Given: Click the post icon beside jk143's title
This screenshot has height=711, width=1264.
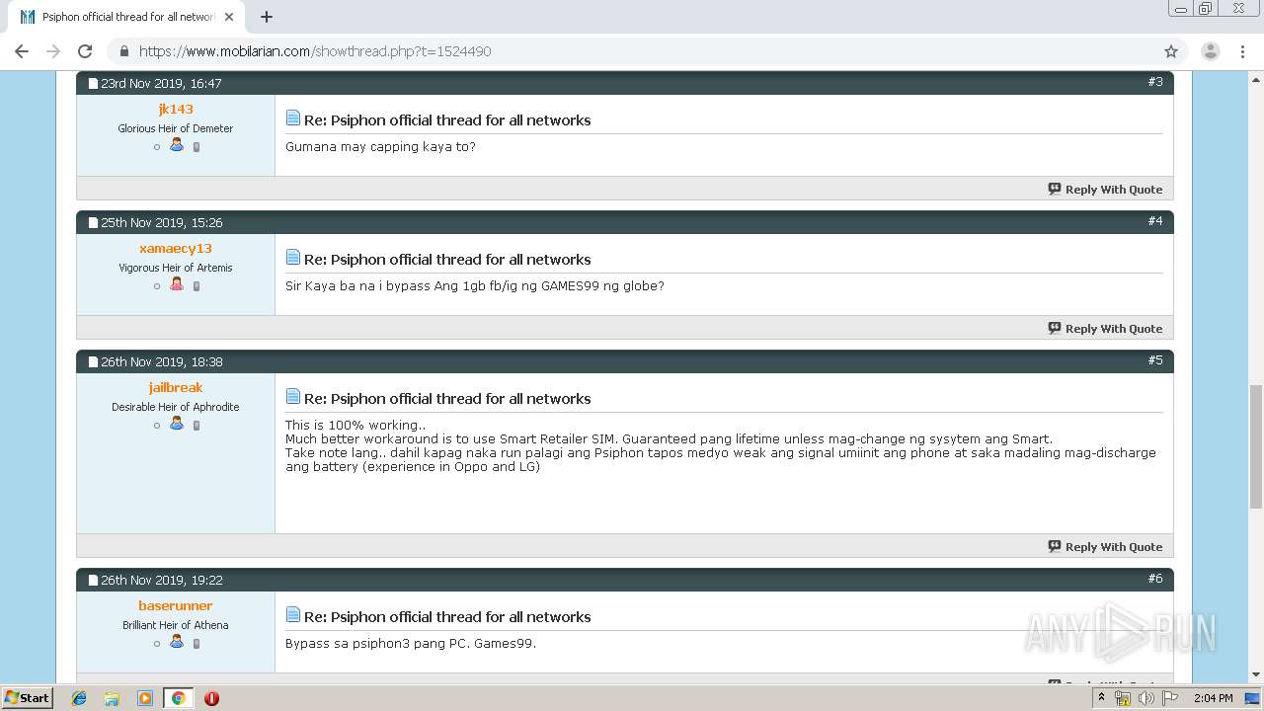Looking at the screenshot, I should (x=293, y=118).
